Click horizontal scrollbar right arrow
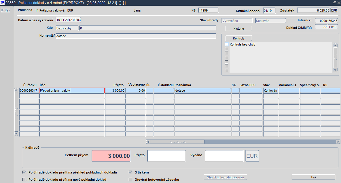Image resolution: width=341 pixels, height=183 pixels. click(x=338, y=142)
